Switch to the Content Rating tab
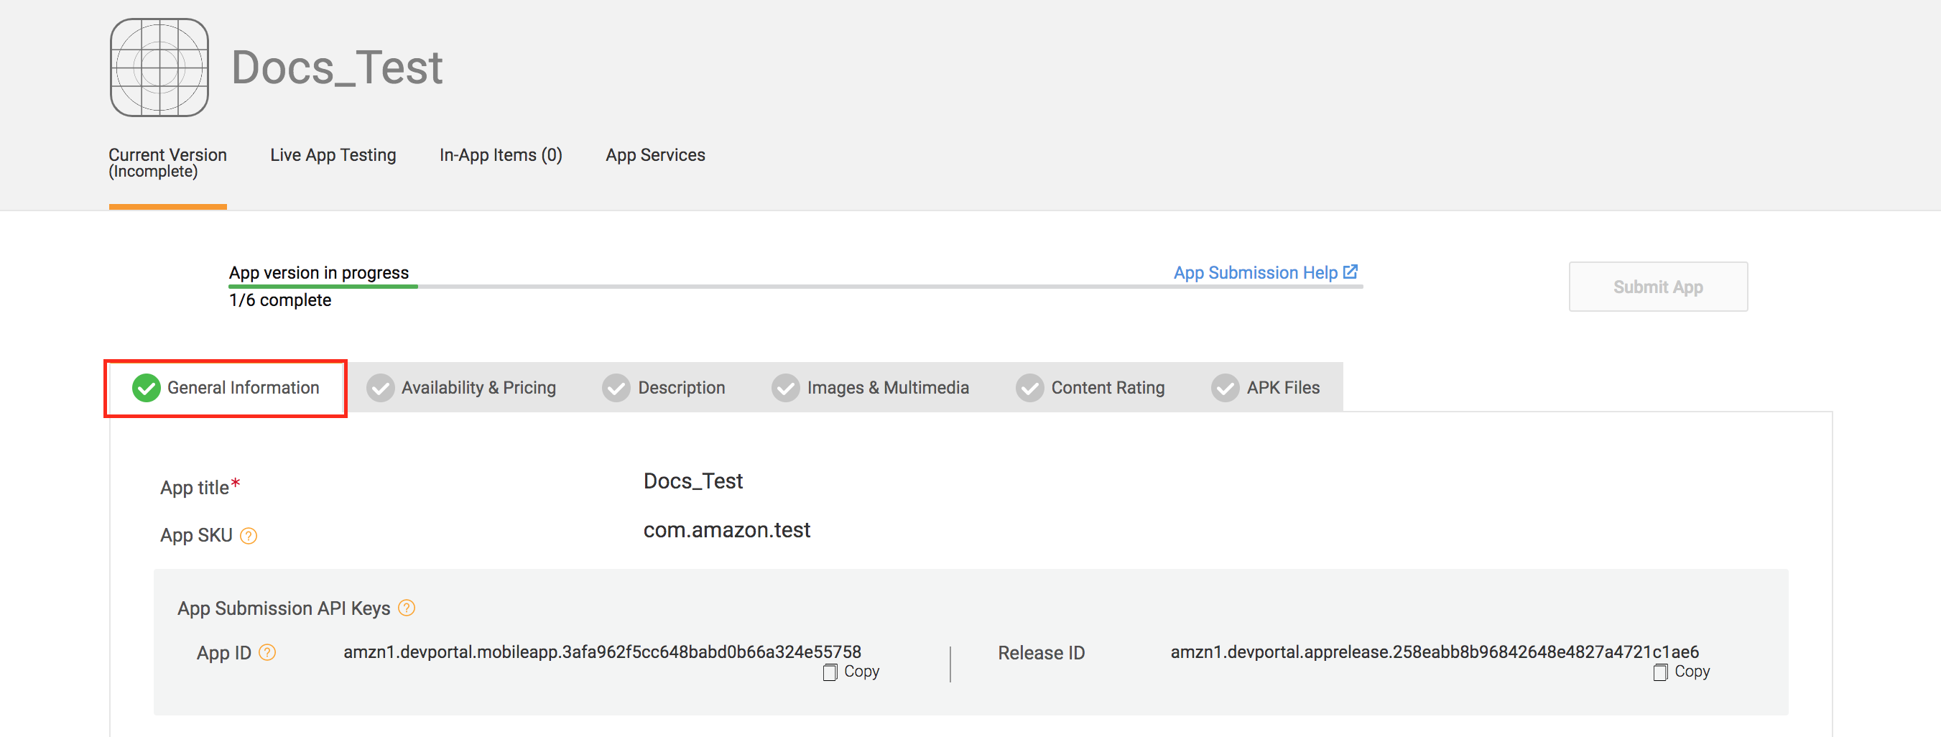This screenshot has height=737, width=1941. pyautogui.click(x=1090, y=388)
